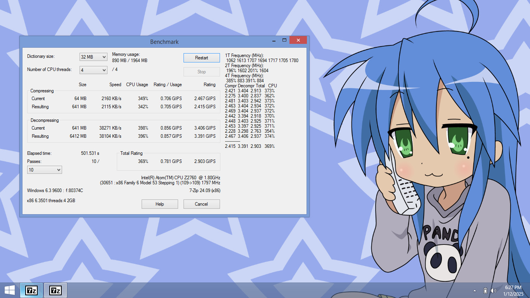Open the taskbar clock showing 6:27 PM
Viewport: 530px width, 298px height.
pos(514,291)
